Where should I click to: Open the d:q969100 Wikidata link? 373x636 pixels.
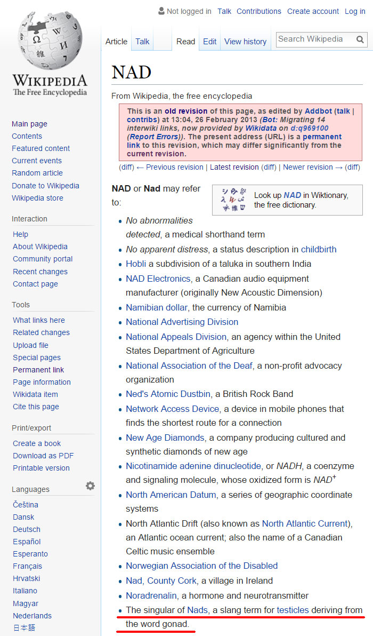coord(310,128)
